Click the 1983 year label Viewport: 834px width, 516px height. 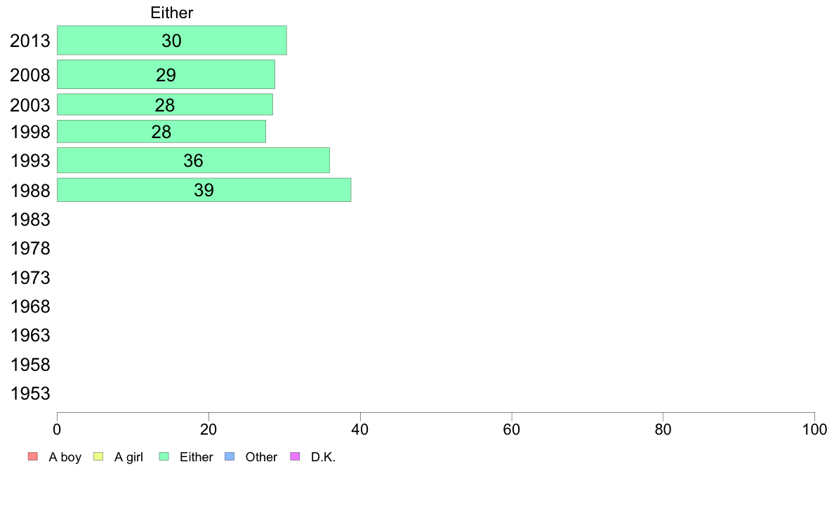pyautogui.click(x=30, y=219)
